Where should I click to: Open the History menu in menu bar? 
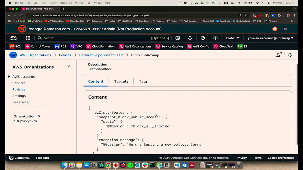point(53,3)
